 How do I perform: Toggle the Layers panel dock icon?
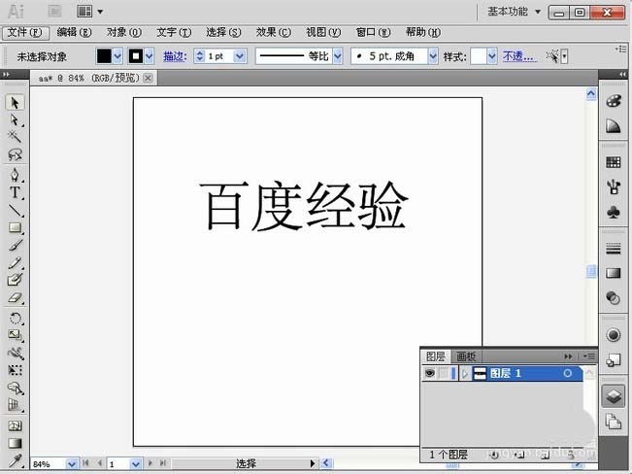point(613,395)
